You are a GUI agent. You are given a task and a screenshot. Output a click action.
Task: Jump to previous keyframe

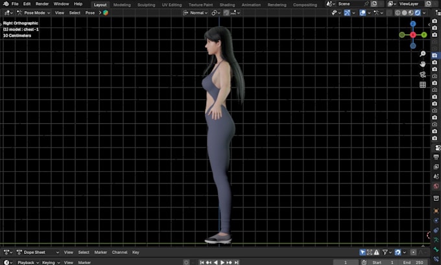pyautogui.click(x=208, y=262)
